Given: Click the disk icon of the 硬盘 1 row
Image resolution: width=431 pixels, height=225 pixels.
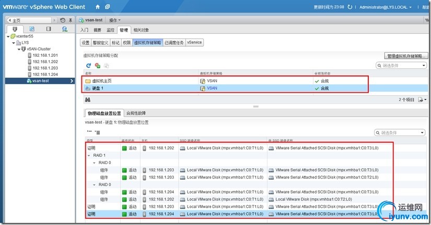Looking at the screenshot, I should pyautogui.click(x=88, y=89).
